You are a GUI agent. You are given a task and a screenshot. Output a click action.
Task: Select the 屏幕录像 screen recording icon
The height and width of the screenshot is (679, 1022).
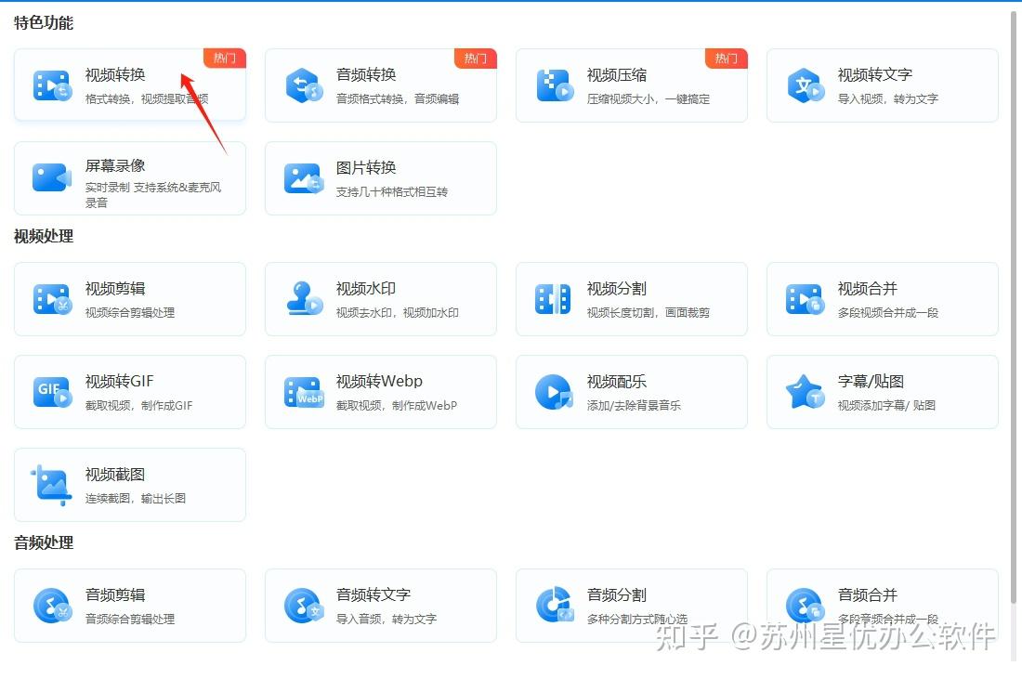click(x=51, y=177)
